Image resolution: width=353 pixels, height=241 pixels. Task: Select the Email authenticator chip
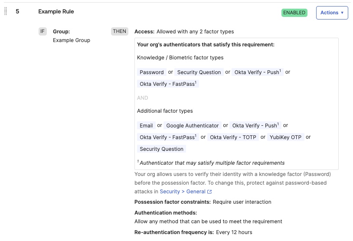(146, 126)
